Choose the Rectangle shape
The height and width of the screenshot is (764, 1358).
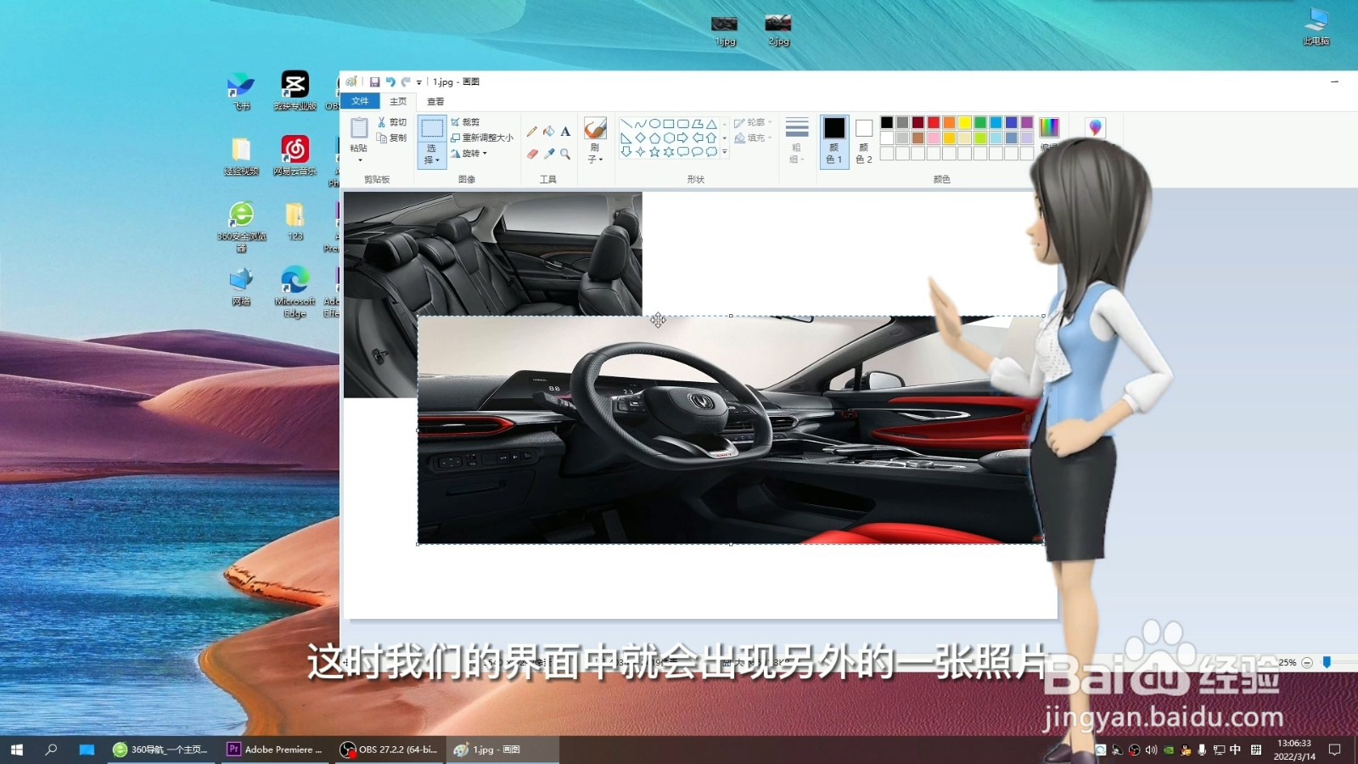pyautogui.click(x=669, y=124)
